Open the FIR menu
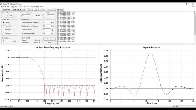Viewport: 196px width, 110px height. tap(8, 7)
